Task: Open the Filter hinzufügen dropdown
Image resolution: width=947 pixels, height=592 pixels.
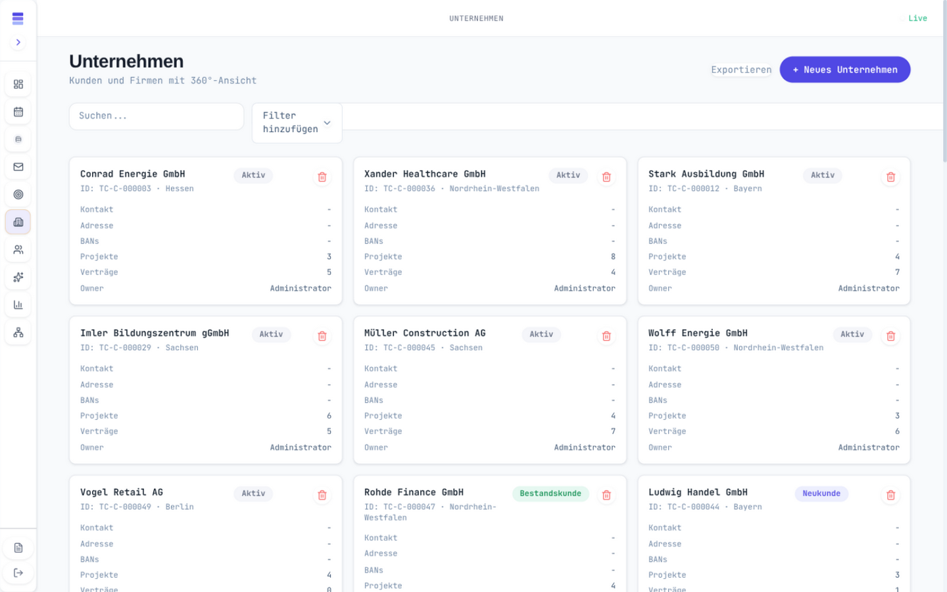Action: click(297, 122)
